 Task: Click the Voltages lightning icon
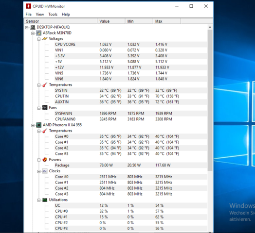click(45, 39)
